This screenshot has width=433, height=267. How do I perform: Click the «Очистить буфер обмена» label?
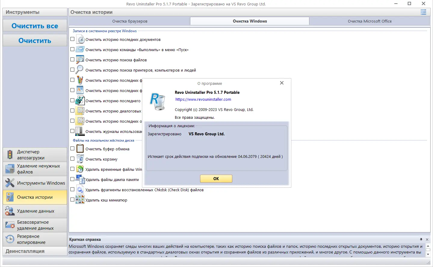click(107, 149)
